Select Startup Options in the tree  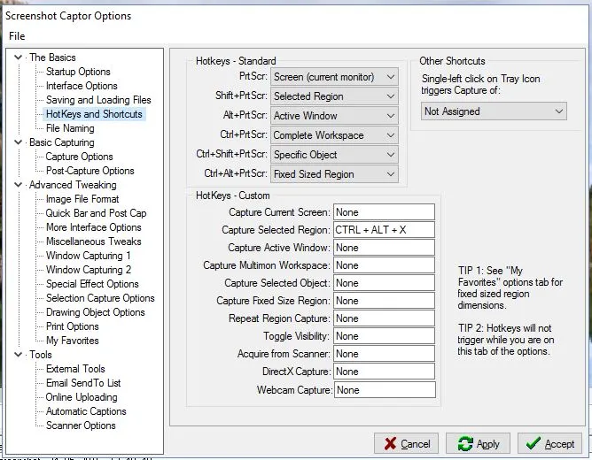click(78, 72)
